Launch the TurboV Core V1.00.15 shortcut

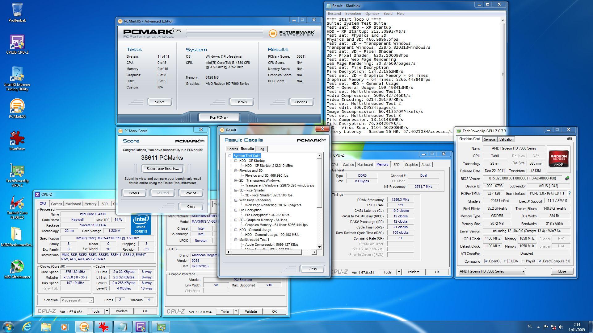click(x=17, y=207)
